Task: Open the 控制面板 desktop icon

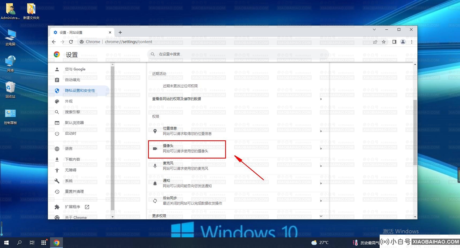Action: [x=10, y=117]
